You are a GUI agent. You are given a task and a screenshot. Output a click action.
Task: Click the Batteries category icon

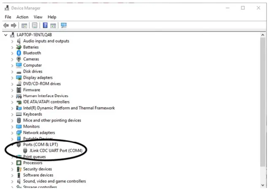pos(19,47)
